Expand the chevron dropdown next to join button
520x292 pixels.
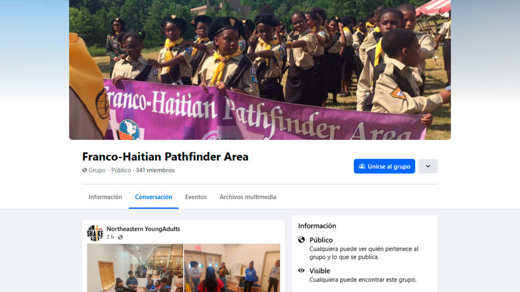click(428, 166)
